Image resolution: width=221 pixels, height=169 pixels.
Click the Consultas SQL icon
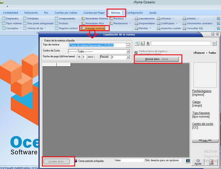(185, 28)
